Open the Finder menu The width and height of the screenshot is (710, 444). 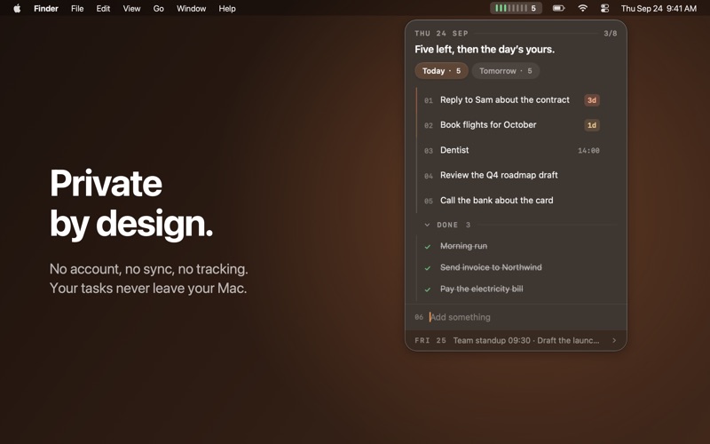46,8
